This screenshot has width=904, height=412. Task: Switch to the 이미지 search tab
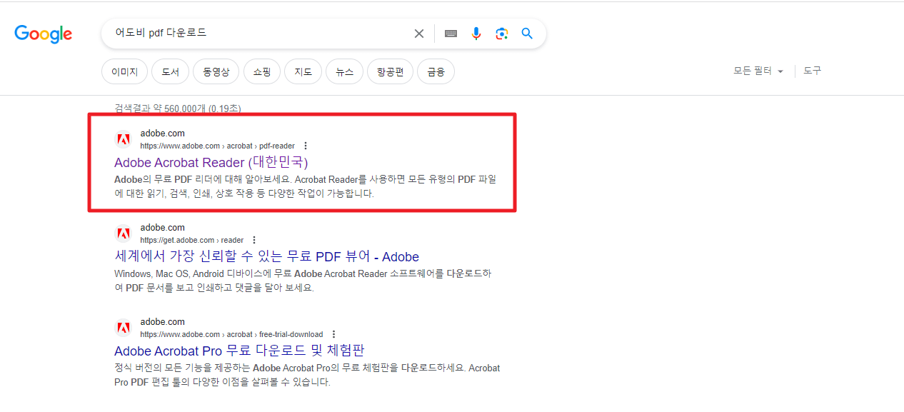pos(124,71)
